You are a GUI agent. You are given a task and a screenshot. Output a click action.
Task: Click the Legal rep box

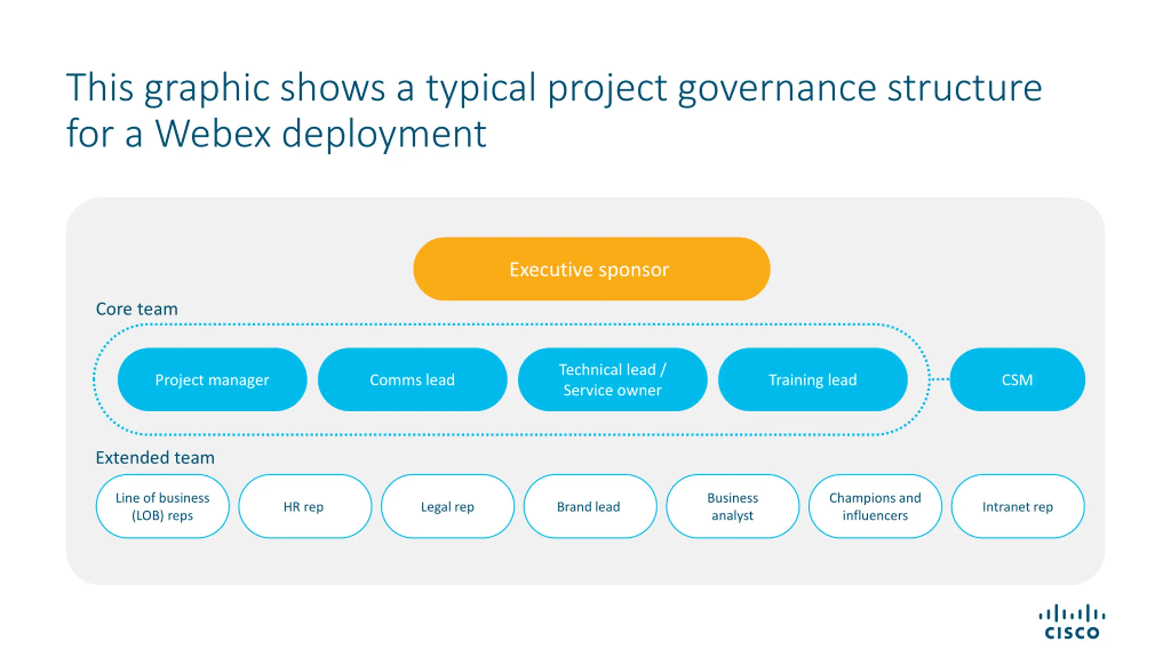click(x=447, y=506)
